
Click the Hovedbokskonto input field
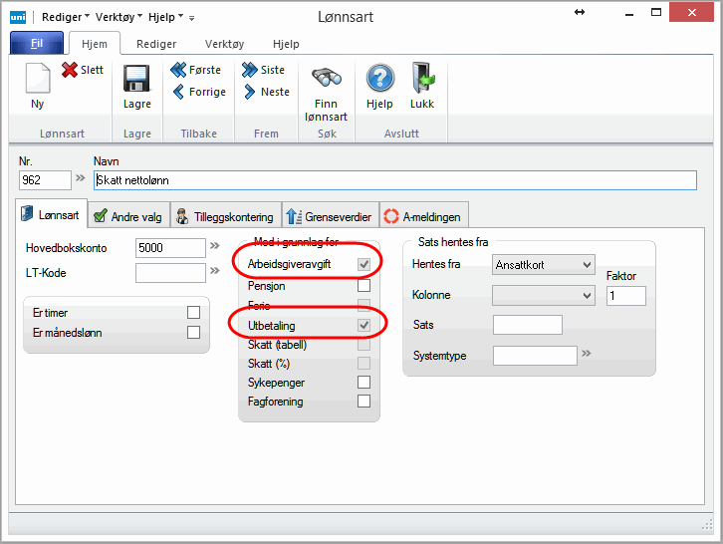[170, 247]
